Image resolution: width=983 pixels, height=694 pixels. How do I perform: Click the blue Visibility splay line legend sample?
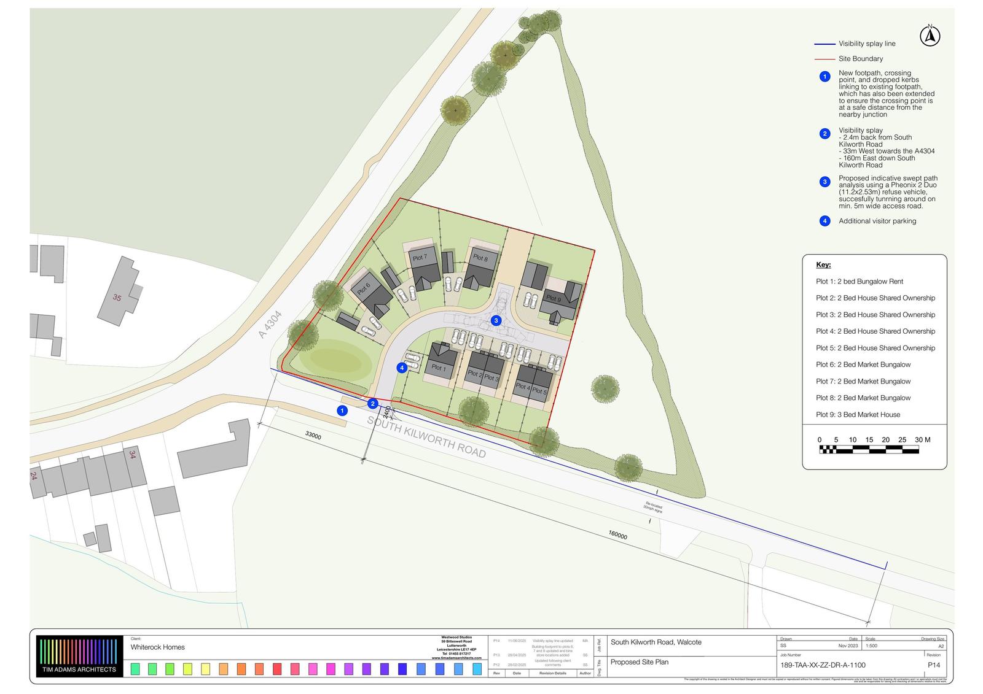click(823, 44)
